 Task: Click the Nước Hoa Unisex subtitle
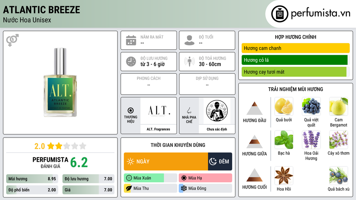[27, 20]
